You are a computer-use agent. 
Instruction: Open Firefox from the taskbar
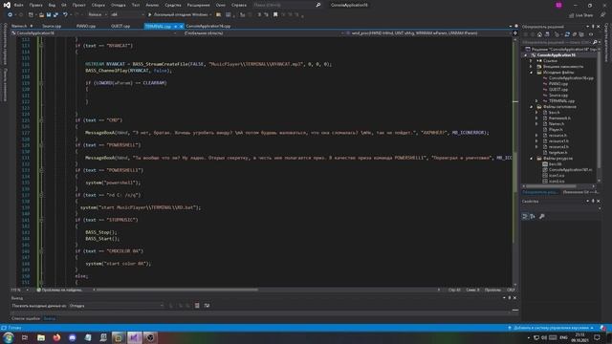point(56,337)
